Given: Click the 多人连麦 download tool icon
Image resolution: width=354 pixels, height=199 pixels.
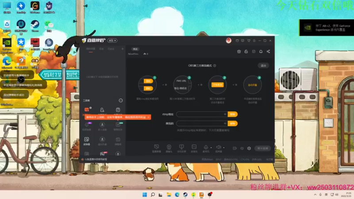Looking at the screenshot, I should click(102, 124).
